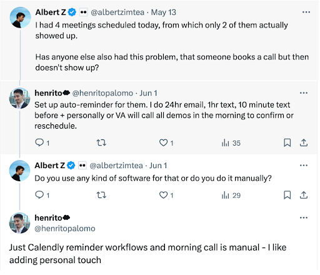The width and height of the screenshot is (320, 275).
Task: Retweet henrito's auto-reminder tweet
Action: [x=101, y=143]
